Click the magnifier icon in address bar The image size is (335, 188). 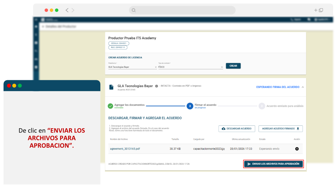[134, 10]
